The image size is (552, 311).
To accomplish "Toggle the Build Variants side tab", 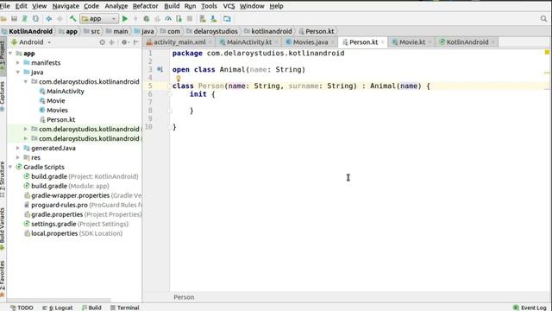I will coord(3,229).
